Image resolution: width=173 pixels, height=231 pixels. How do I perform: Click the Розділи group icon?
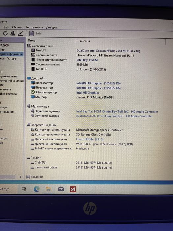pyautogui.click(x=28, y=158)
